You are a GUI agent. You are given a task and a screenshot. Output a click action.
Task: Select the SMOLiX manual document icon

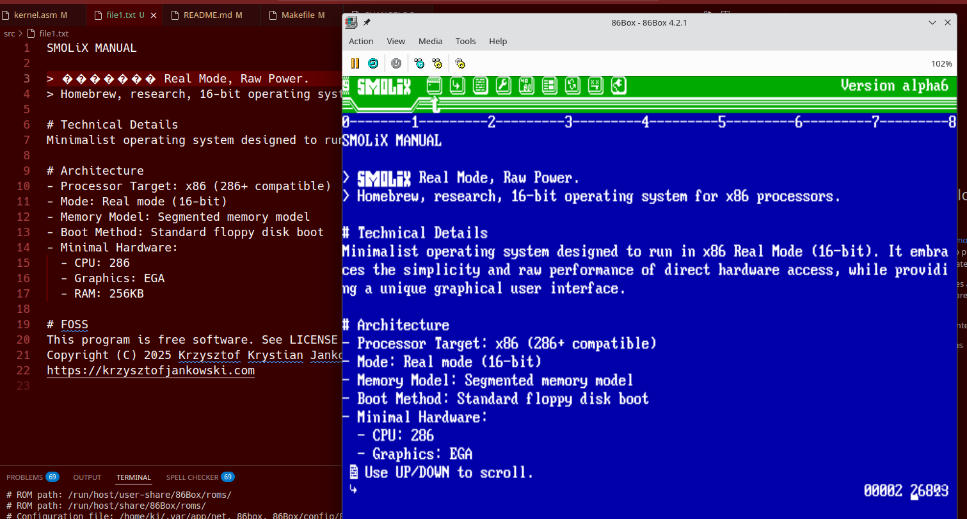click(481, 85)
